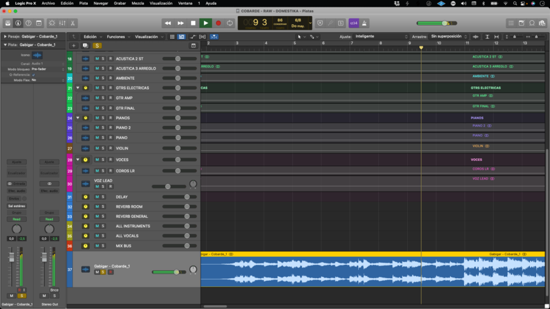Select grid view button in tracks toolbar
550x309 pixels.
(x=172, y=37)
